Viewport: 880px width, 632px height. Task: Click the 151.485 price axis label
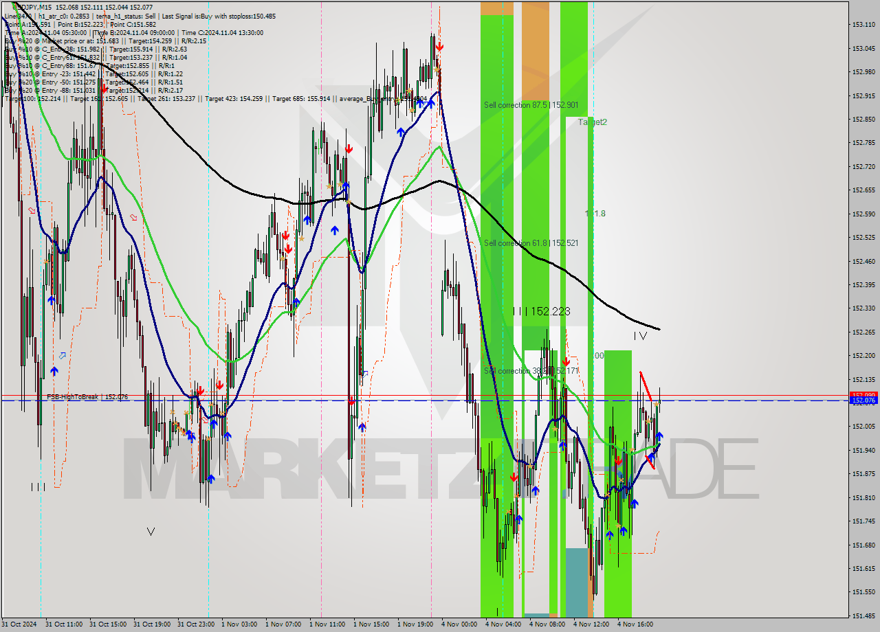[x=863, y=616]
